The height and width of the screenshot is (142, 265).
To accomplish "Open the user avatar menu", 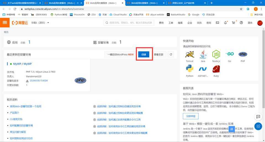I will coord(260,23).
